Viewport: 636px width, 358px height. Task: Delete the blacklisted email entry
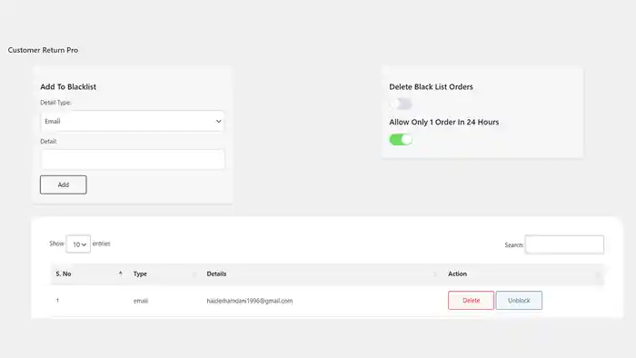(471, 301)
